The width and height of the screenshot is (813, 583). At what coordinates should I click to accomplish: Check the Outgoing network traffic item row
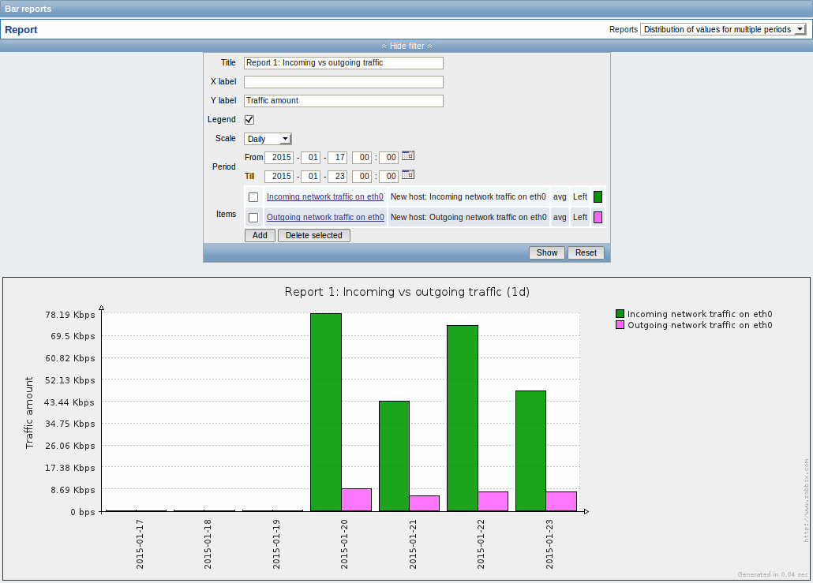253,217
